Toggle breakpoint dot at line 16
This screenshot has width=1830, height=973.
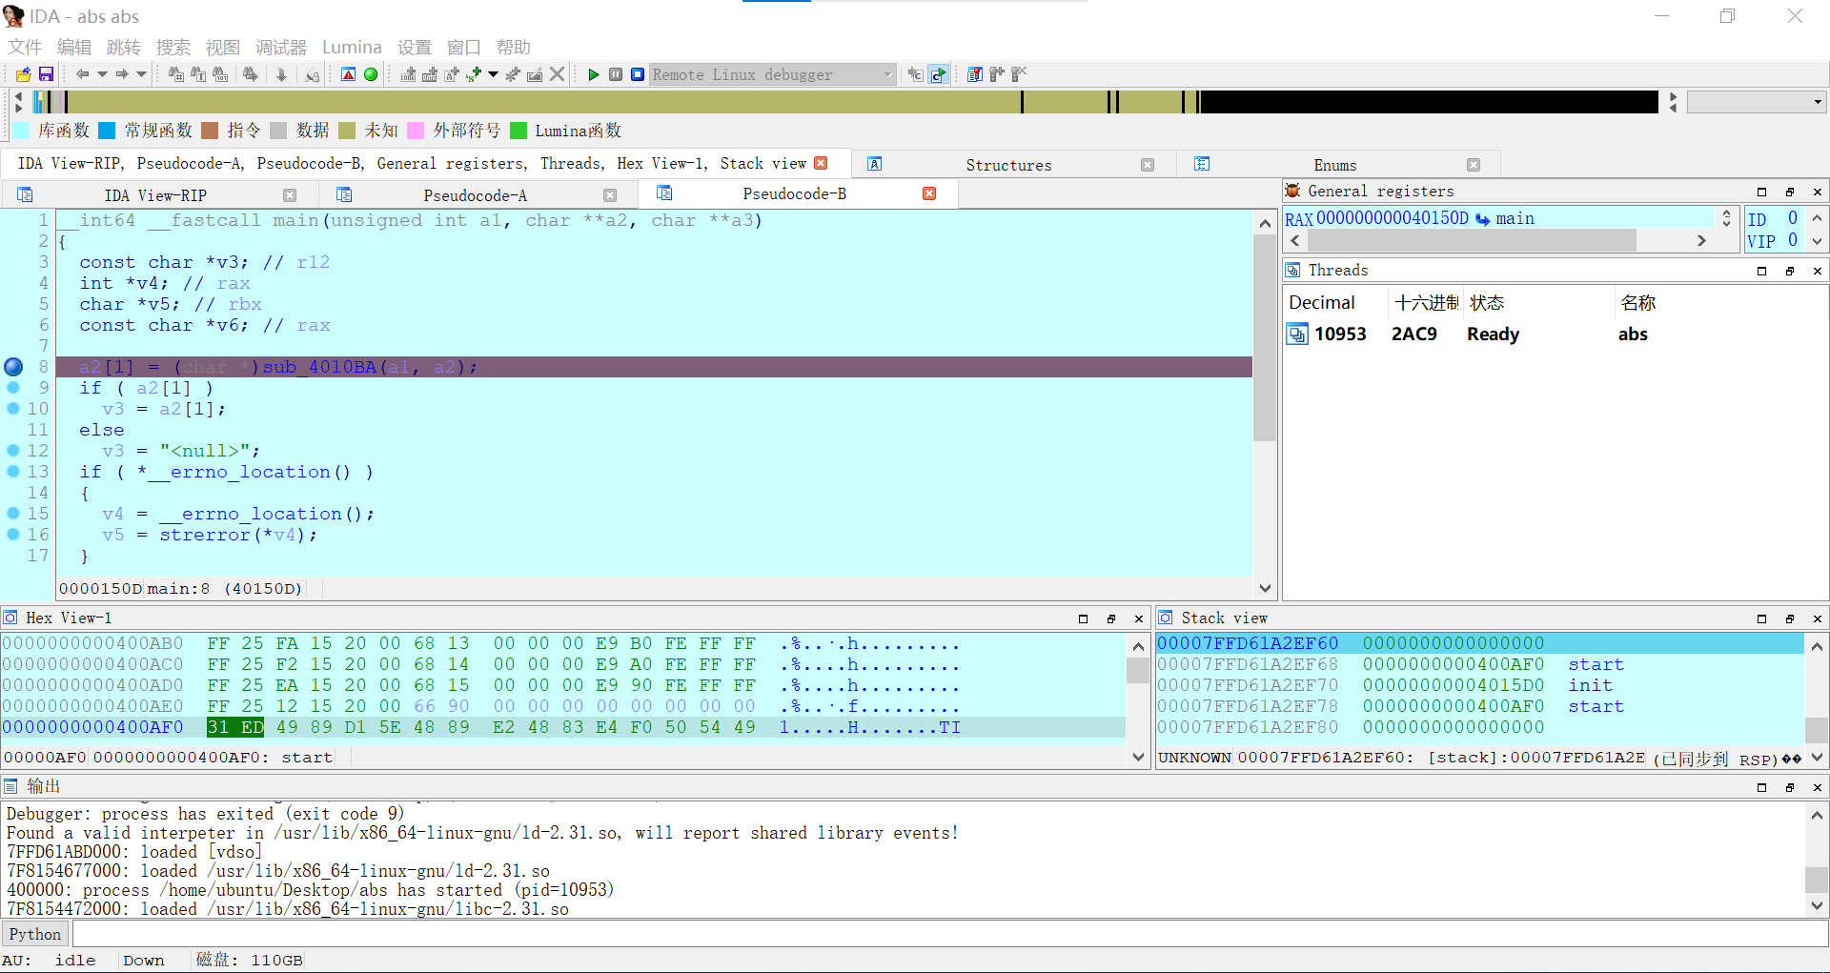point(13,535)
